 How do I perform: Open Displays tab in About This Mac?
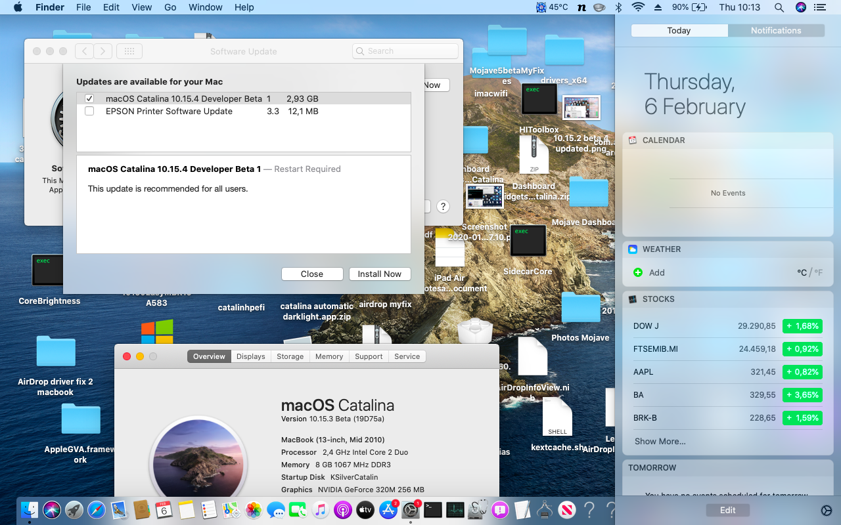tap(251, 356)
